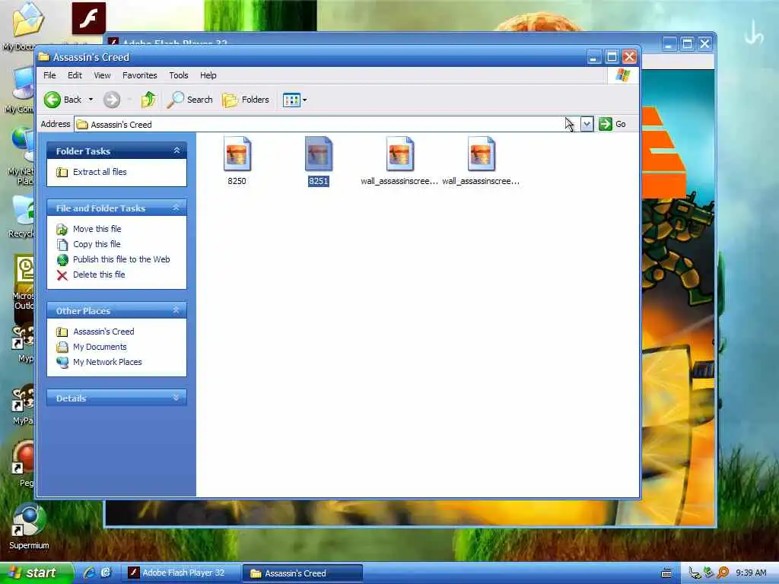Screen dimensions: 779x584
Task: Click the My Documents icon in Other Places
Action: click(62, 347)
